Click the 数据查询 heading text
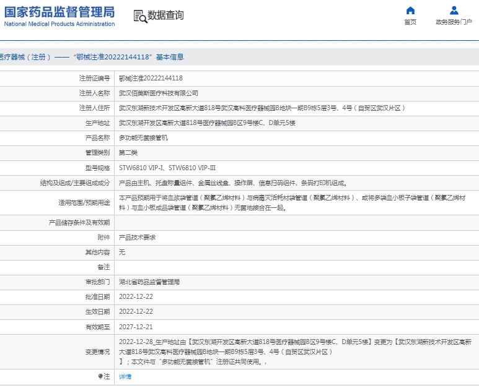Viewport: 479px width, 388px height. click(x=165, y=15)
